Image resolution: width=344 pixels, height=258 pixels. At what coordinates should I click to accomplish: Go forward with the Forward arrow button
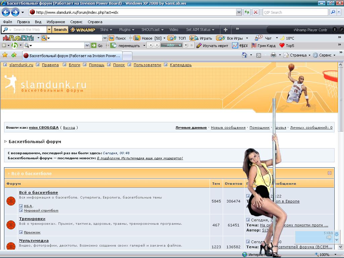coord(15,12)
